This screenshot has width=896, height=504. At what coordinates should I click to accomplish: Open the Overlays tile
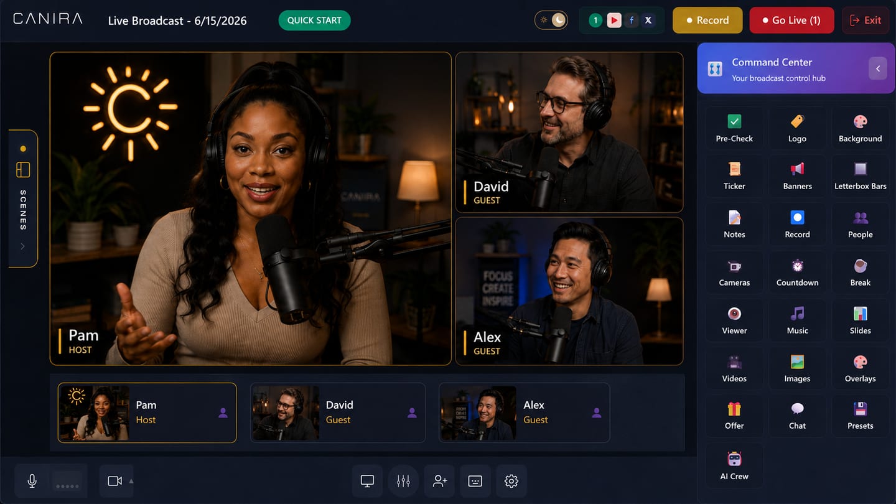pyautogui.click(x=861, y=367)
